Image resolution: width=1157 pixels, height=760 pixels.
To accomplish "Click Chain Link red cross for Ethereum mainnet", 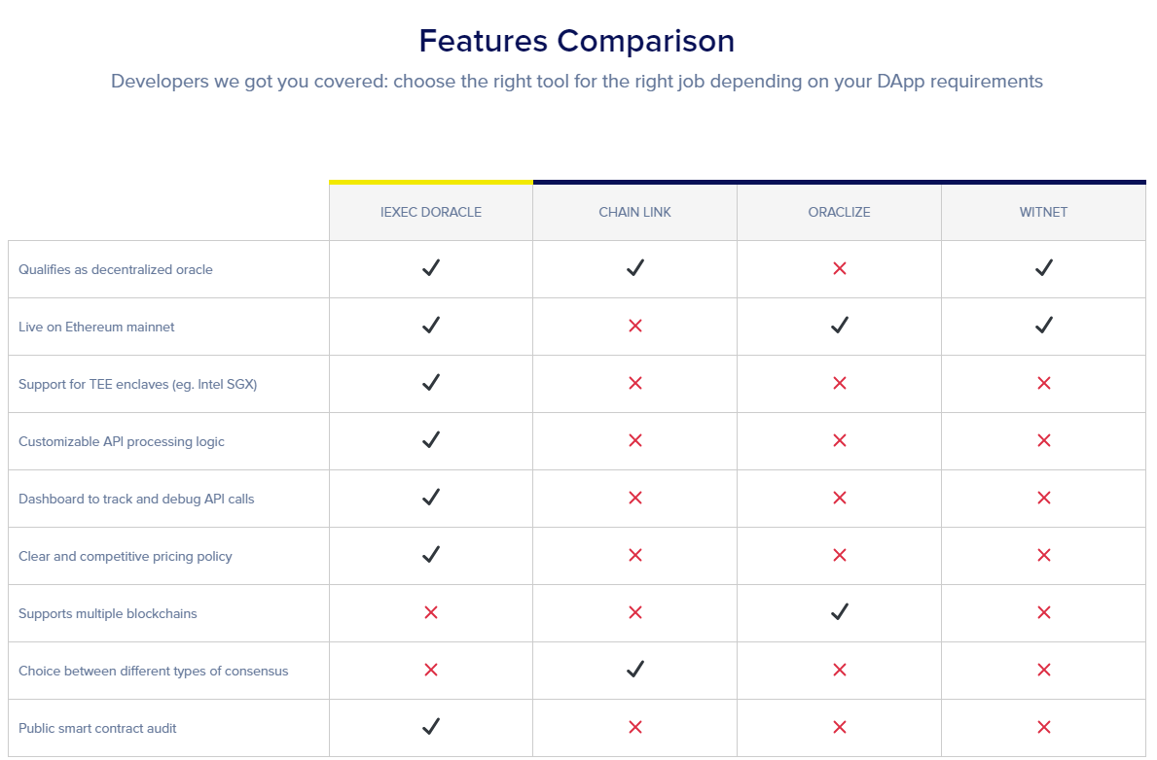I will point(634,326).
